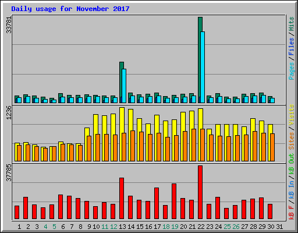The image size is (298, 233).
Task: Click the 'Sites' legend label
Action: pos(292,141)
